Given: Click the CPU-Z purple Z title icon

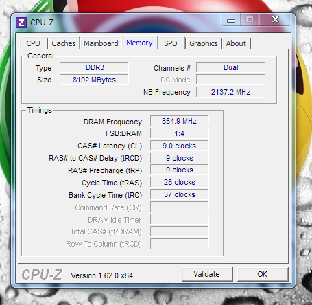Looking at the screenshot, I should coord(21,23).
